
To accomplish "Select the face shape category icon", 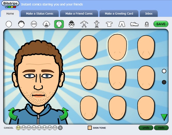I will (9, 24).
